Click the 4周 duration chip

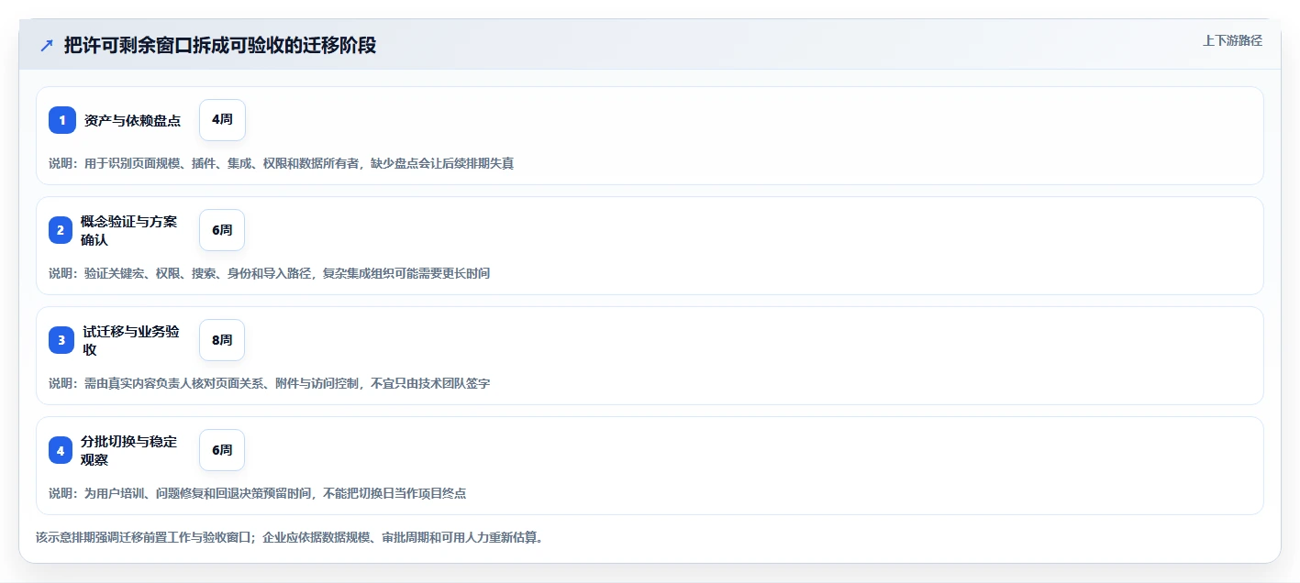(222, 120)
